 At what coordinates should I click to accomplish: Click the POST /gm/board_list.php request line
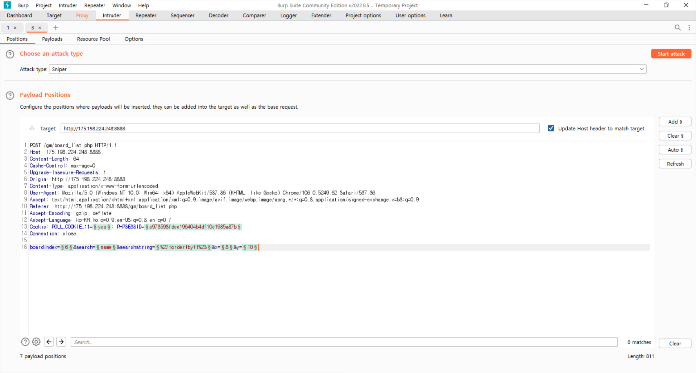click(x=73, y=145)
